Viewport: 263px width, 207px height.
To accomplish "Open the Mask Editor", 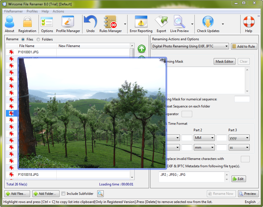I will 224,62.
